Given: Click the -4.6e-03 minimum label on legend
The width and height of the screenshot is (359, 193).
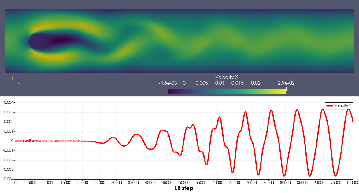Looking at the screenshot, I should [168, 83].
